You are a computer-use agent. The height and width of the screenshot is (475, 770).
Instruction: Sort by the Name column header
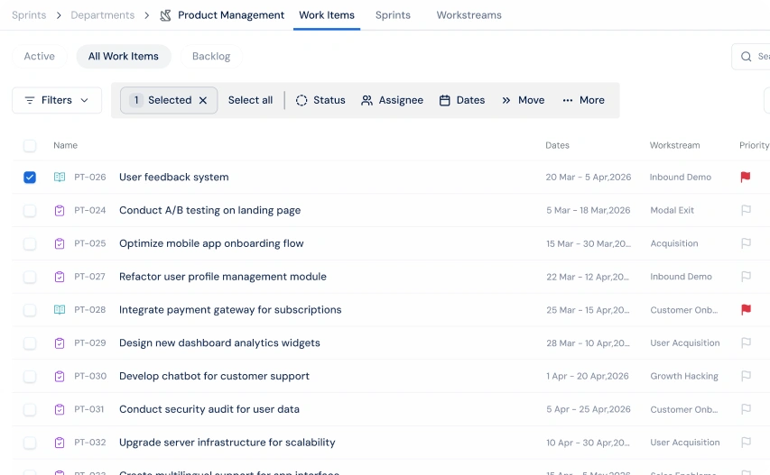click(x=65, y=146)
